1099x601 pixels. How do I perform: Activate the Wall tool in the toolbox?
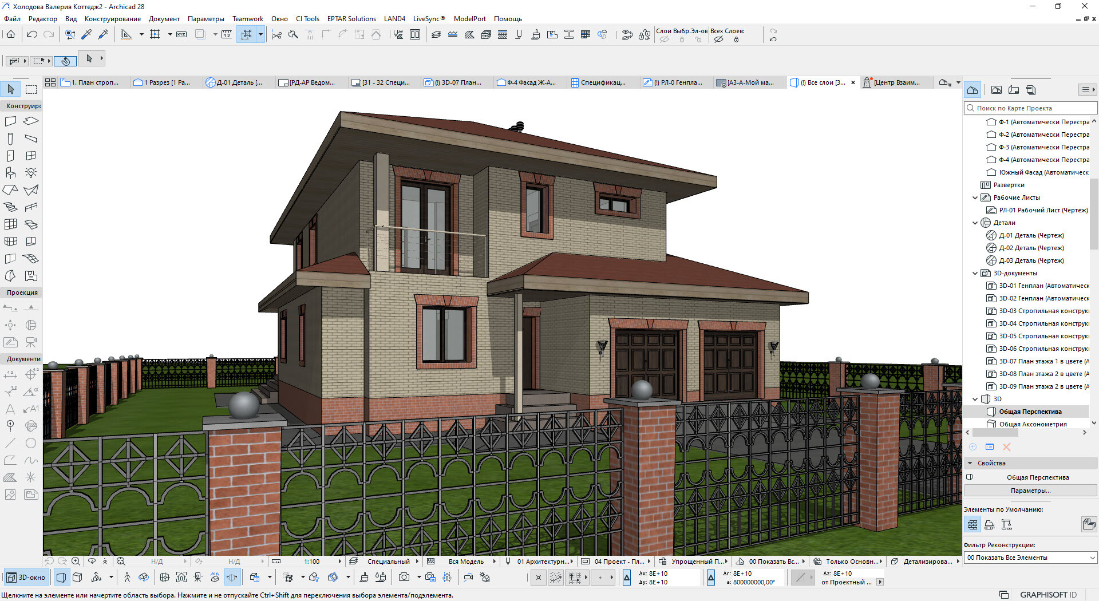tap(10, 121)
